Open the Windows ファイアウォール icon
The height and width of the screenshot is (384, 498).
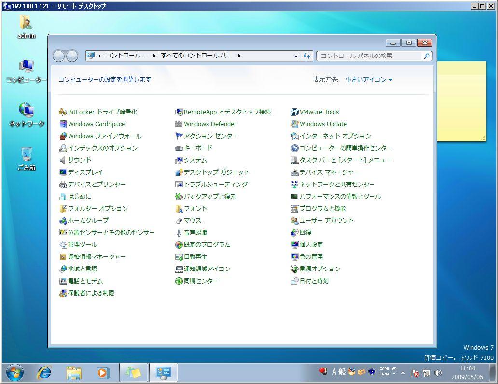click(63, 136)
